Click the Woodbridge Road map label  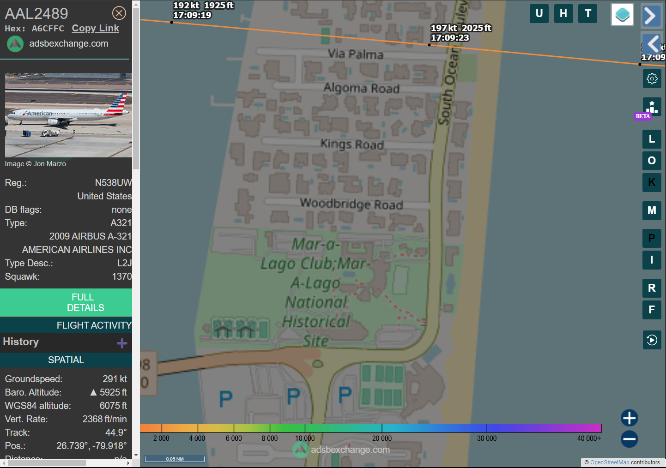(351, 204)
